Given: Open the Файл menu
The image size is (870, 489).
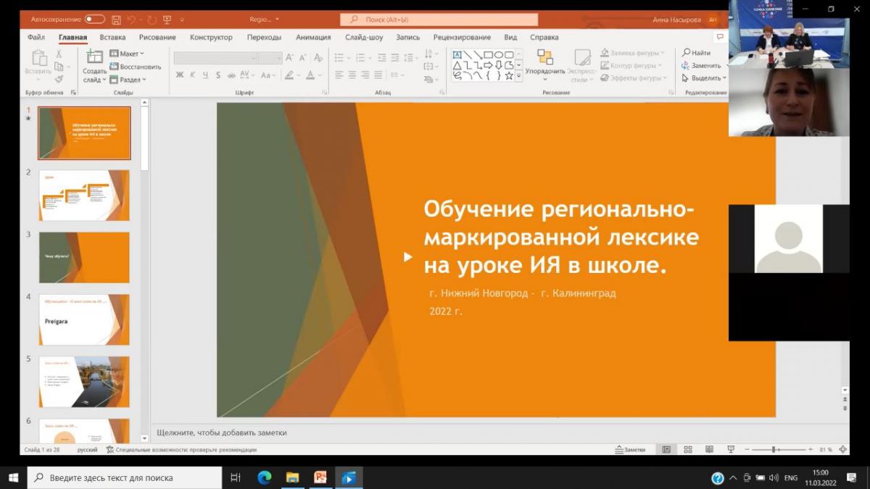Looking at the screenshot, I should click(36, 37).
